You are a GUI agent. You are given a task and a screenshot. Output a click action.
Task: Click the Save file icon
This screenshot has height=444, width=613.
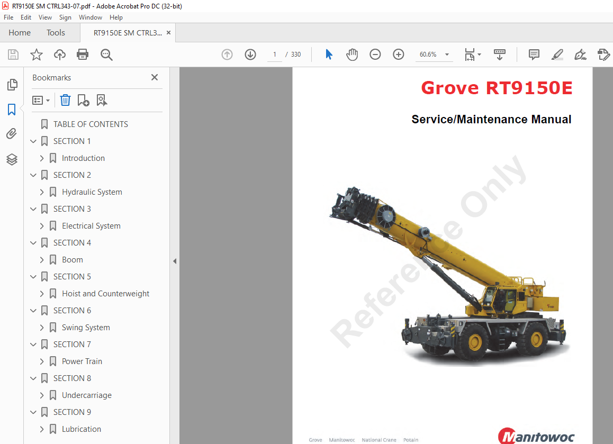pos(13,55)
